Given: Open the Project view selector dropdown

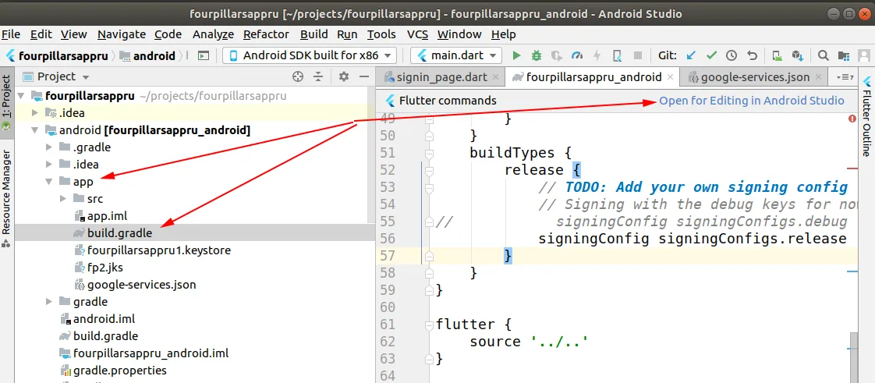Looking at the screenshot, I should 56,76.
